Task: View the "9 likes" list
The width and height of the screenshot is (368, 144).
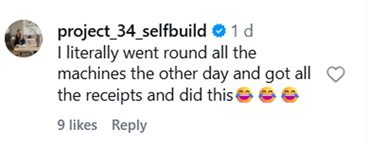Action: tap(77, 125)
